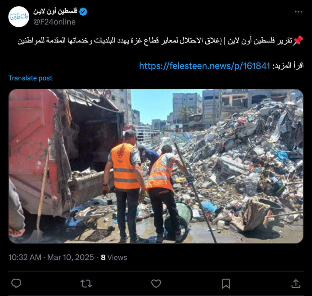Click the reply speech bubble icon
Viewport: 312px width, 296px height.
[16, 284]
